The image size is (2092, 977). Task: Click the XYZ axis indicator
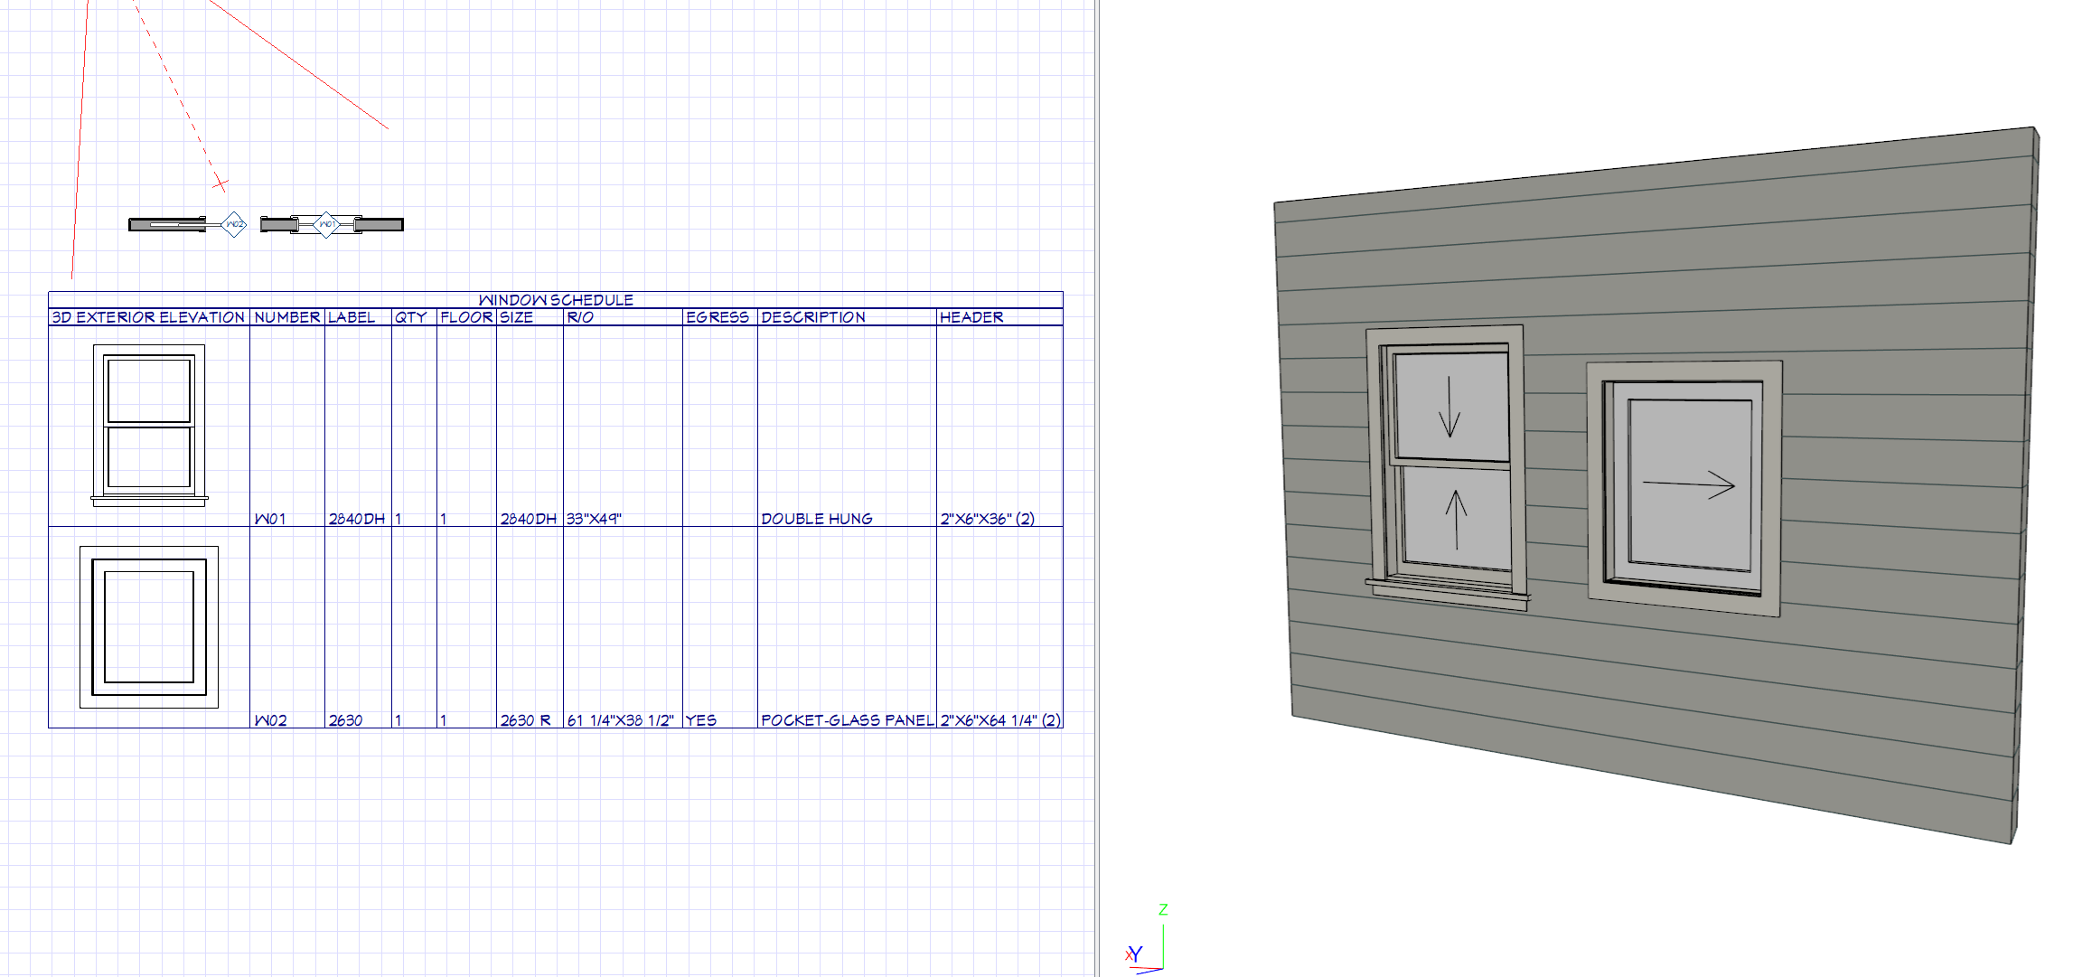tap(1148, 945)
